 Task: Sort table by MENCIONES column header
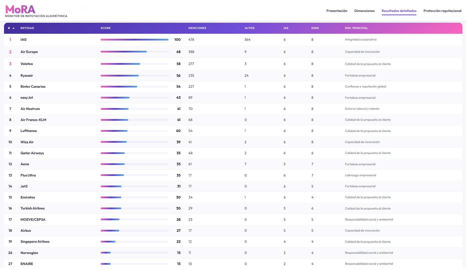[197, 28]
